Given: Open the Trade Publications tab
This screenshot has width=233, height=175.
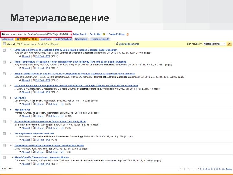Looking at the screenshot, I should (63, 39).
